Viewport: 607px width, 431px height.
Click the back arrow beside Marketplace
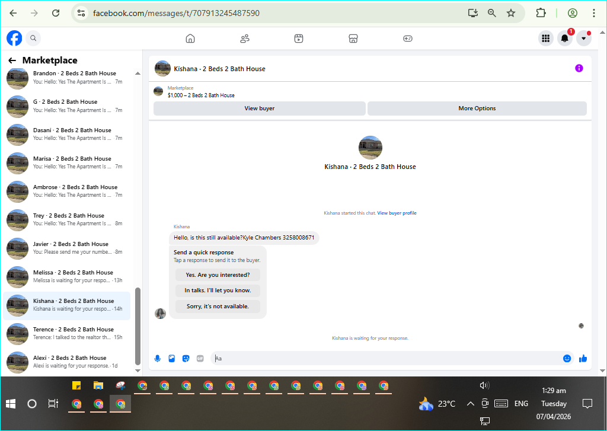point(12,60)
